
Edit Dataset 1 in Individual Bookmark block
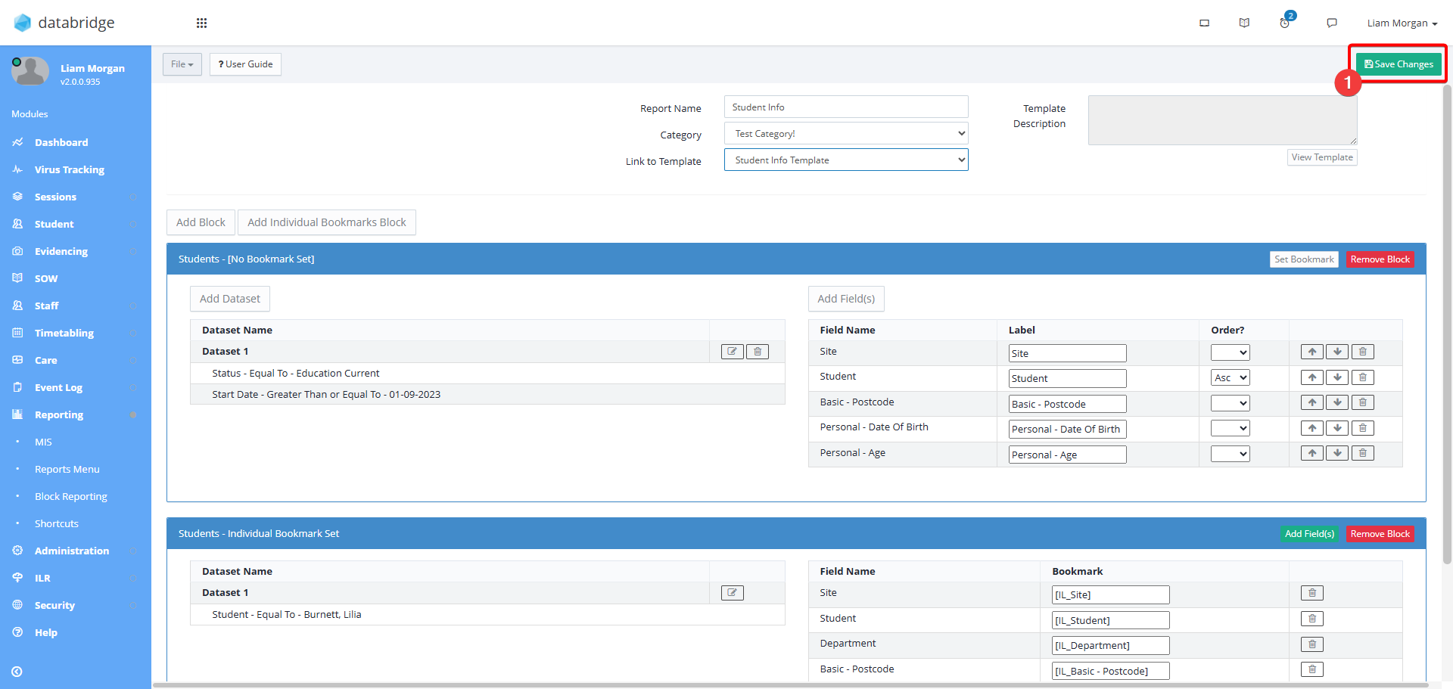[732, 593]
